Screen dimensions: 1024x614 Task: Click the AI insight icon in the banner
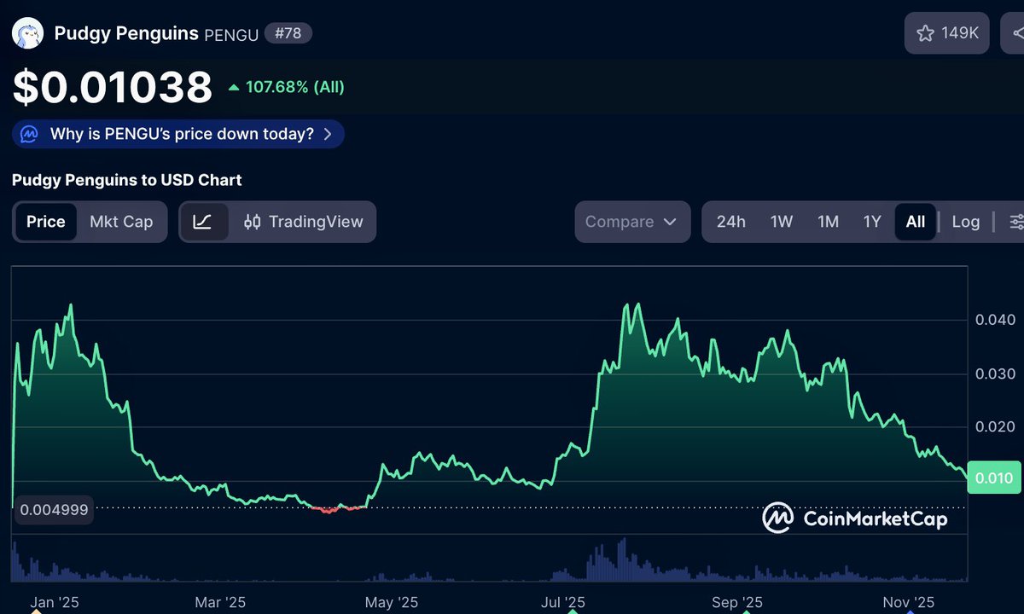pos(30,134)
